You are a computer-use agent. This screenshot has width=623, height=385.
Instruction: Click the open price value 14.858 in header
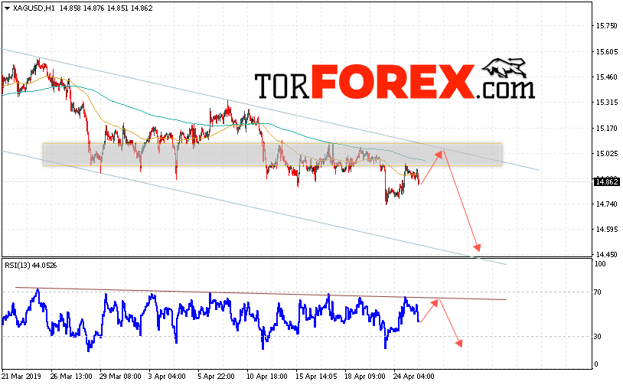click(x=70, y=8)
